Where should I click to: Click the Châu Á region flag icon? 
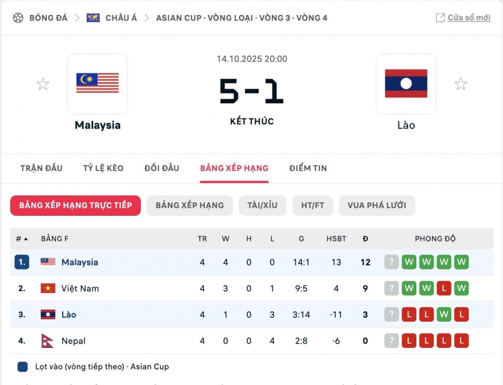[93, 18]
